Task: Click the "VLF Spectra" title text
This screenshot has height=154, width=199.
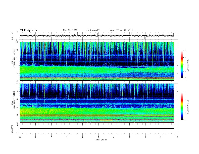Action: pos(28,30)
